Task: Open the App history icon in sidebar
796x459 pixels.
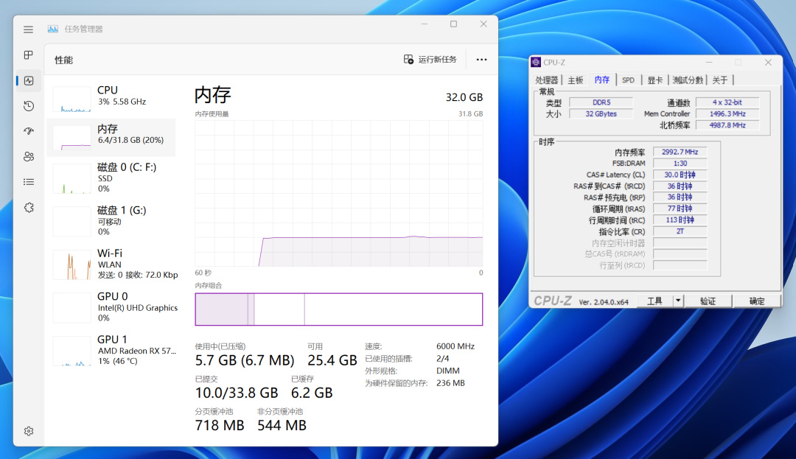Action: pos(29,106)
